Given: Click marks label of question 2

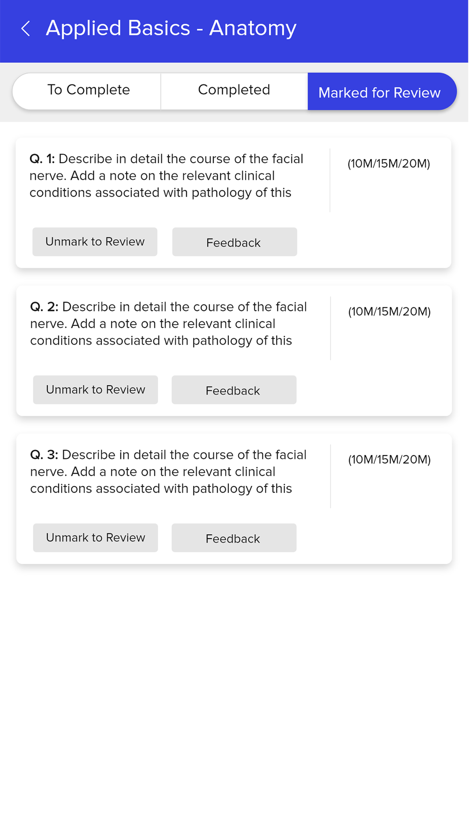Looking at the screenshot, I should pos(389,311).
